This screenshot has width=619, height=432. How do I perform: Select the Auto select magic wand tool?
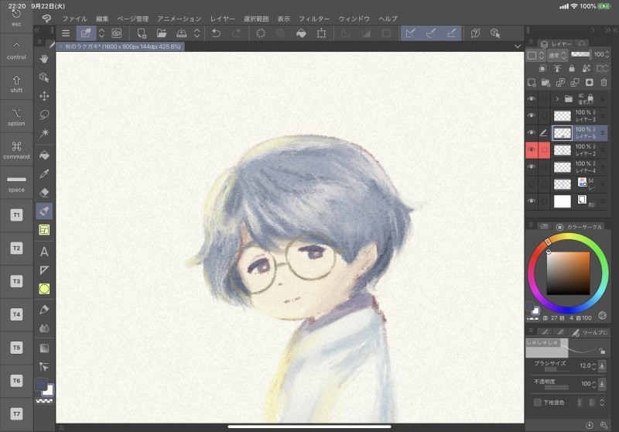pos(44,133)
